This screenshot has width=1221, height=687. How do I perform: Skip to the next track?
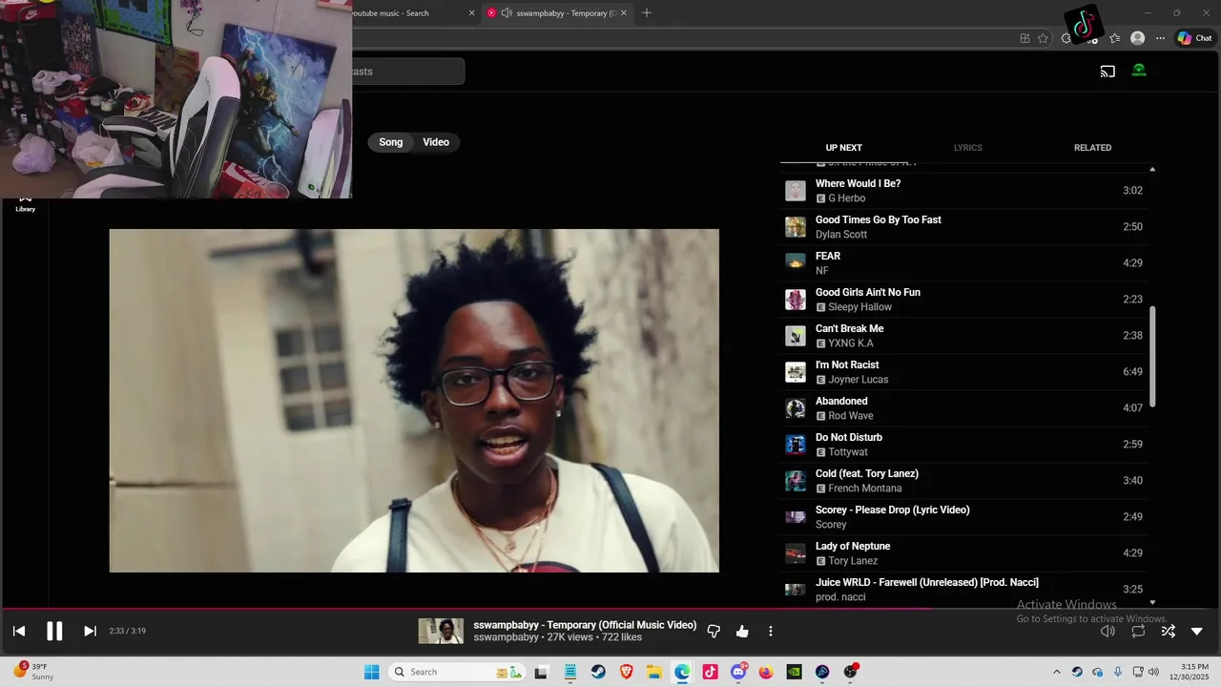90,631
